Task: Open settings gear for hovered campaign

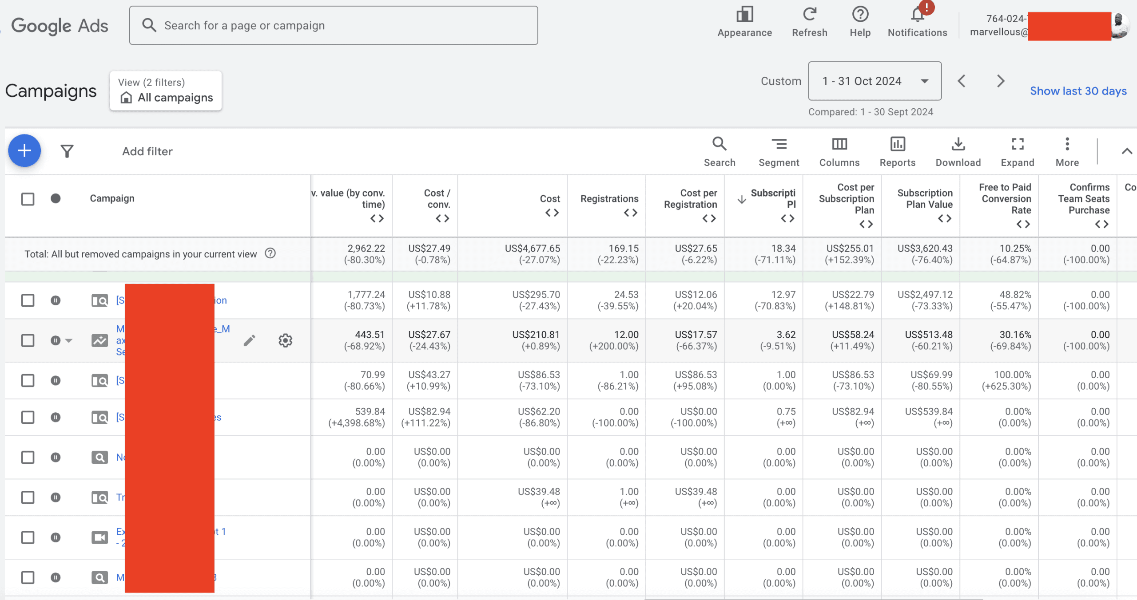Action: [285, 340]
